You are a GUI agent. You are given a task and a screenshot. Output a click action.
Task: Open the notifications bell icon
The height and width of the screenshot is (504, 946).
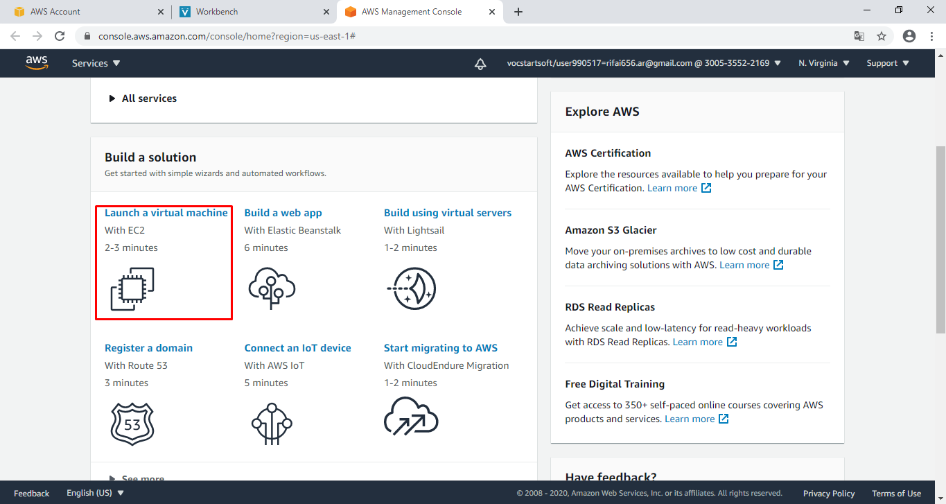coord(480,63)
